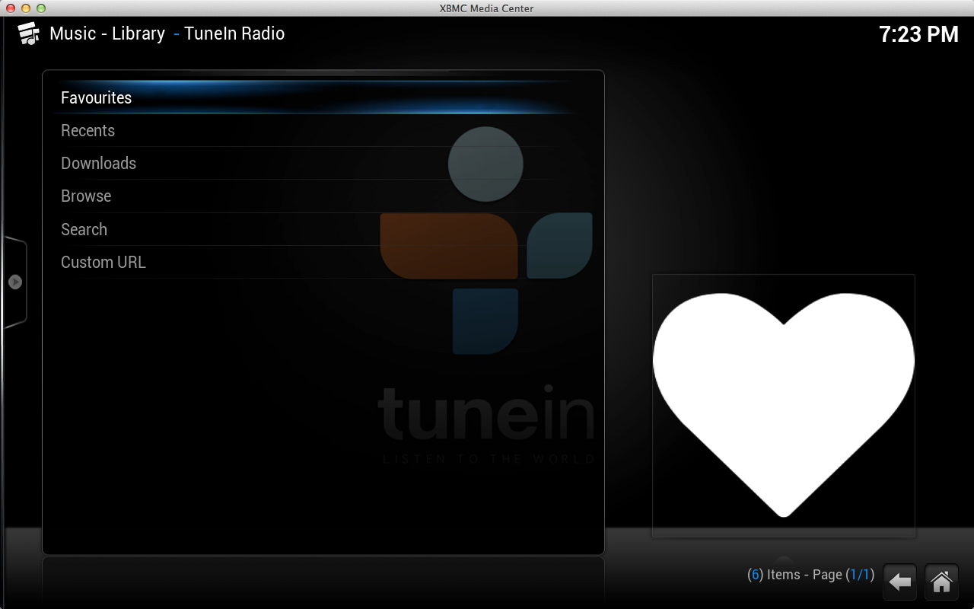Click the blue page indicator (1/1)
The image size is (974, 609).
[861, 575]
